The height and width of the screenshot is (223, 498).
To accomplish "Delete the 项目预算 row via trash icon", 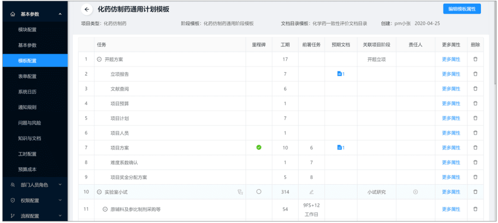I will click(475, 103).
